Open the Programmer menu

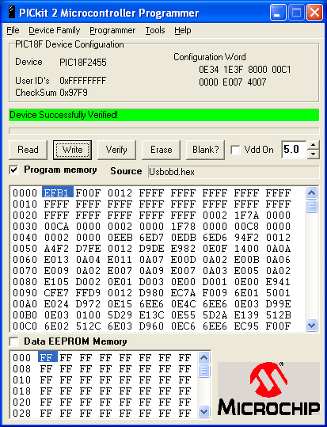(112, 30)
